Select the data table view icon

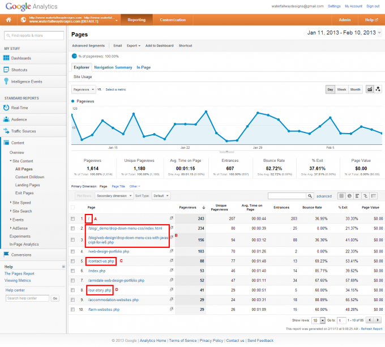coord(341,196)
